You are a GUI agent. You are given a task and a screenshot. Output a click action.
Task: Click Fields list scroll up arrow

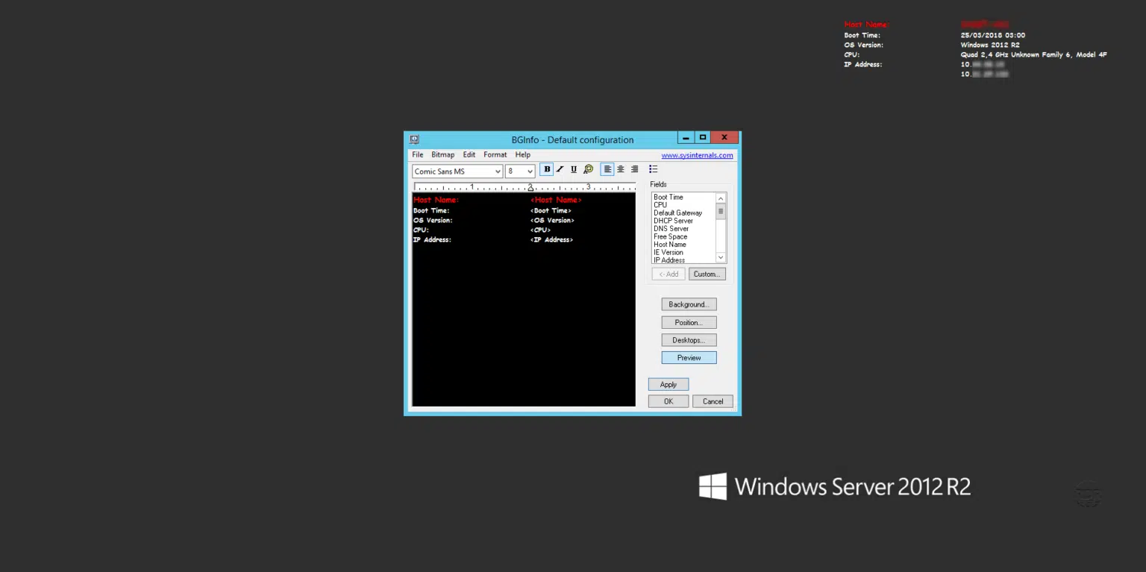721,198
